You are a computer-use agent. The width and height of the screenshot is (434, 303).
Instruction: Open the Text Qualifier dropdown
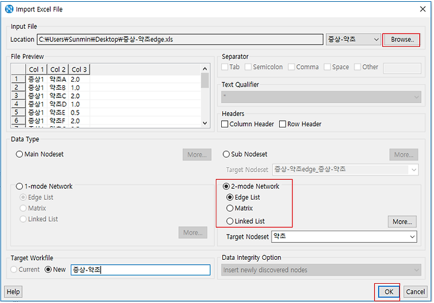point(321,97)
